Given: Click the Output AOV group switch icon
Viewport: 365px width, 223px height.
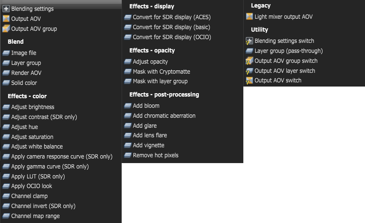Looking at the screenshot, I should click(x=249, y=61).
